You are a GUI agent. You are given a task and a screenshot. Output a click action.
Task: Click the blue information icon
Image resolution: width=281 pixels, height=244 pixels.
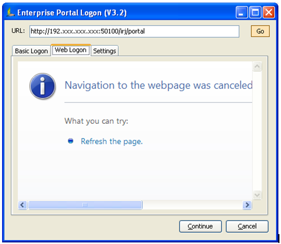coord(43,86)
